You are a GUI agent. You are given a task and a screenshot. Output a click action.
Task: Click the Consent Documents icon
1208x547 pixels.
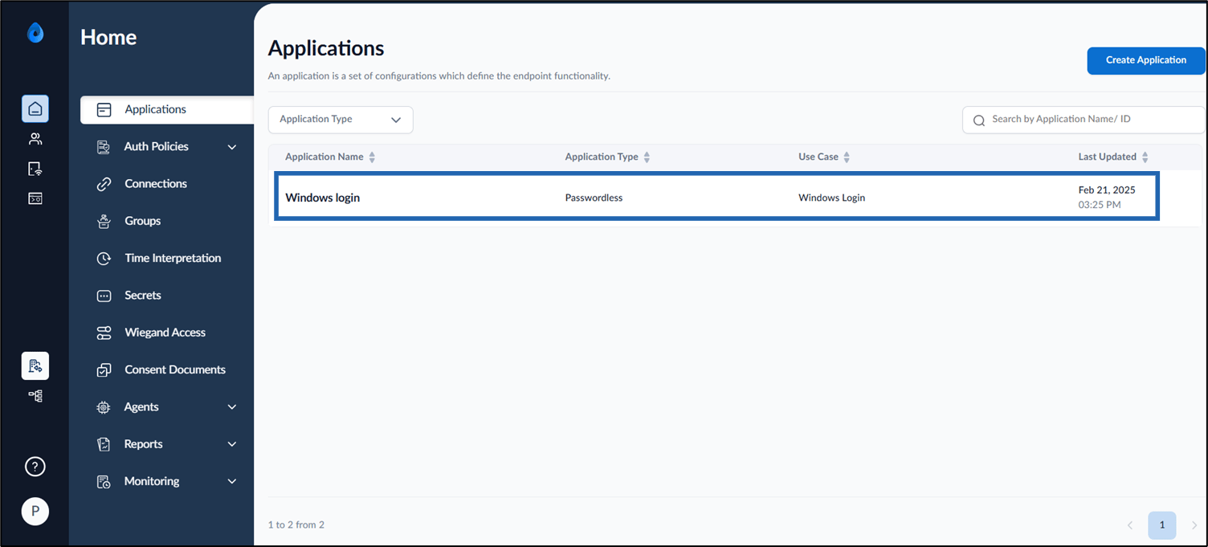[x=104, y=370]
